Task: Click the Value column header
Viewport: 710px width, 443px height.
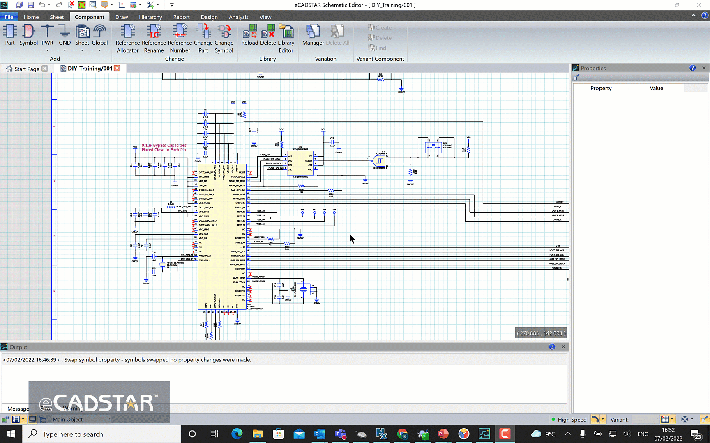Action: 656,88
